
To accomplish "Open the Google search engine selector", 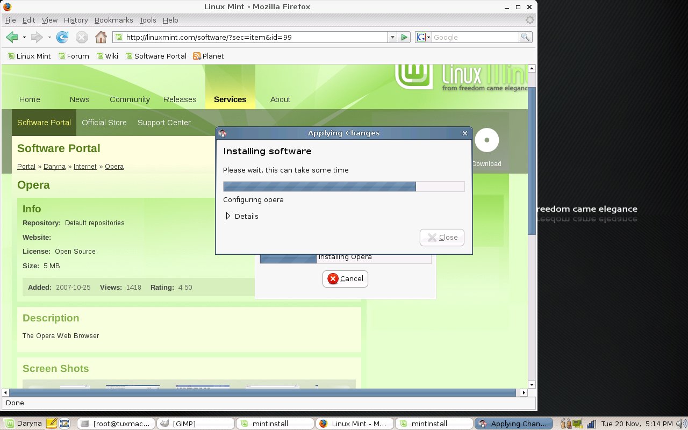I will point(424,37).
